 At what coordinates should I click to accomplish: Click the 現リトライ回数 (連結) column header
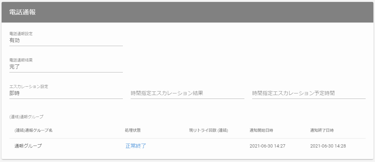point(209,130)
